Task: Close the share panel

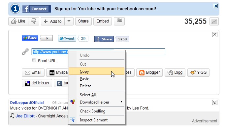Action: coord(215,34)
